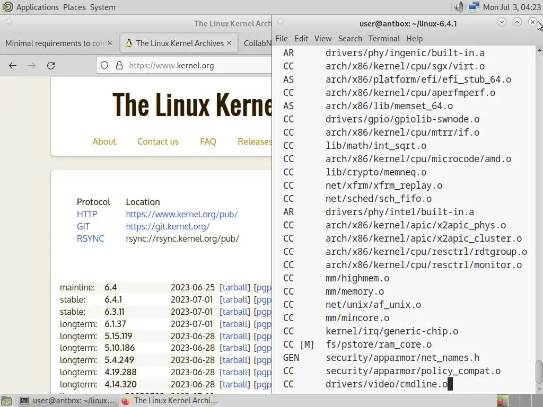Minimize the terminal window
This screenshot has height=407, width=543.
click(502, 22)
